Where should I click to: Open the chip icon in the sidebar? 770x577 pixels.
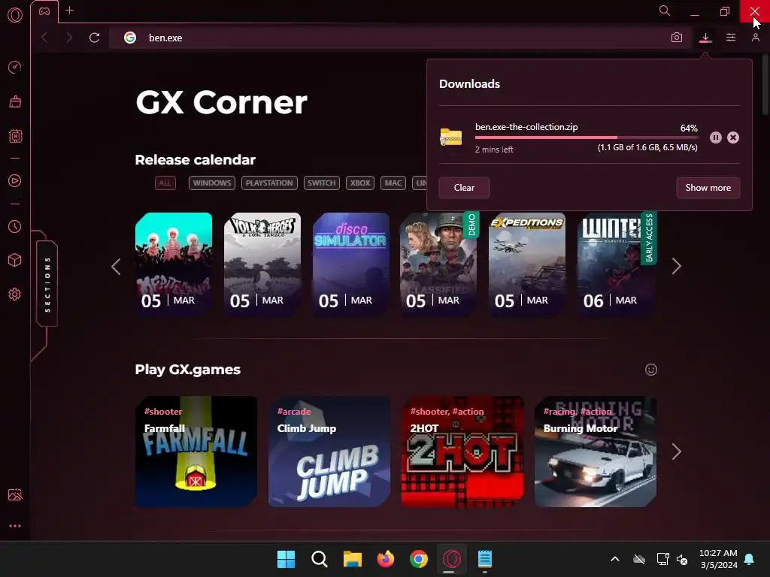click(15, 136)
